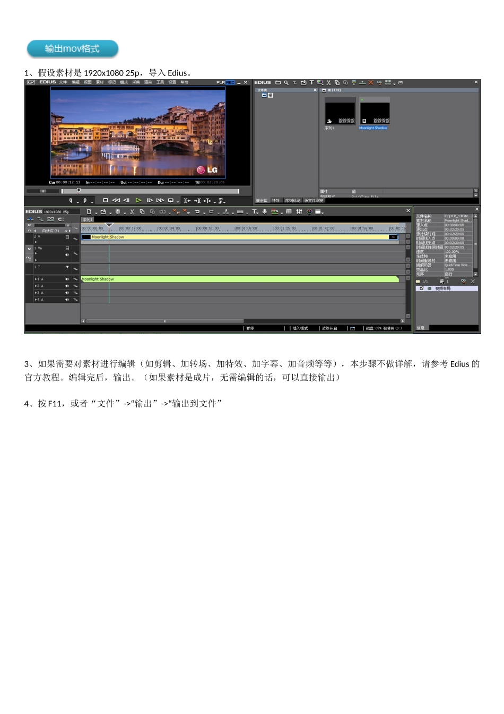Click the timeline save icon
Image resolution: width=504 pixels, height=714 pixels.
click(117, 211)
